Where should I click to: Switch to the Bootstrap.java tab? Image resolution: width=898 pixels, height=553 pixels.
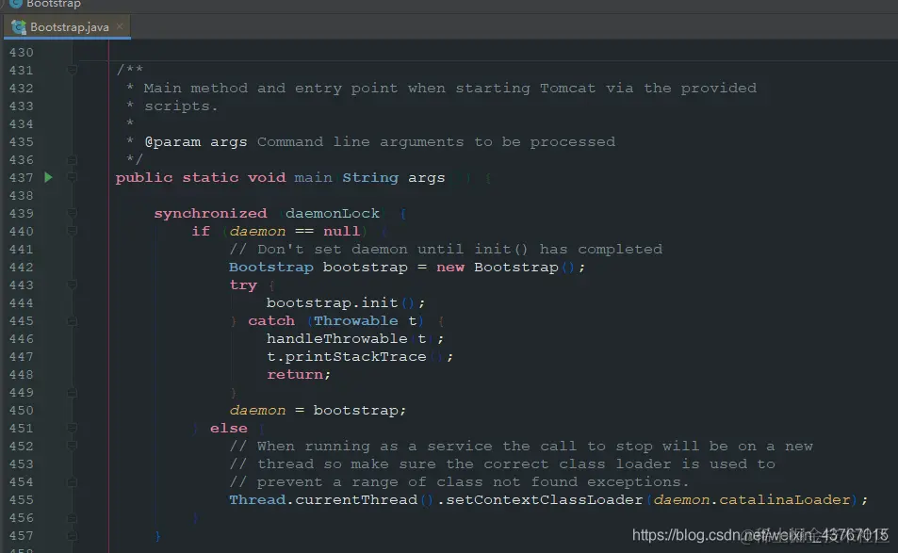67,27
